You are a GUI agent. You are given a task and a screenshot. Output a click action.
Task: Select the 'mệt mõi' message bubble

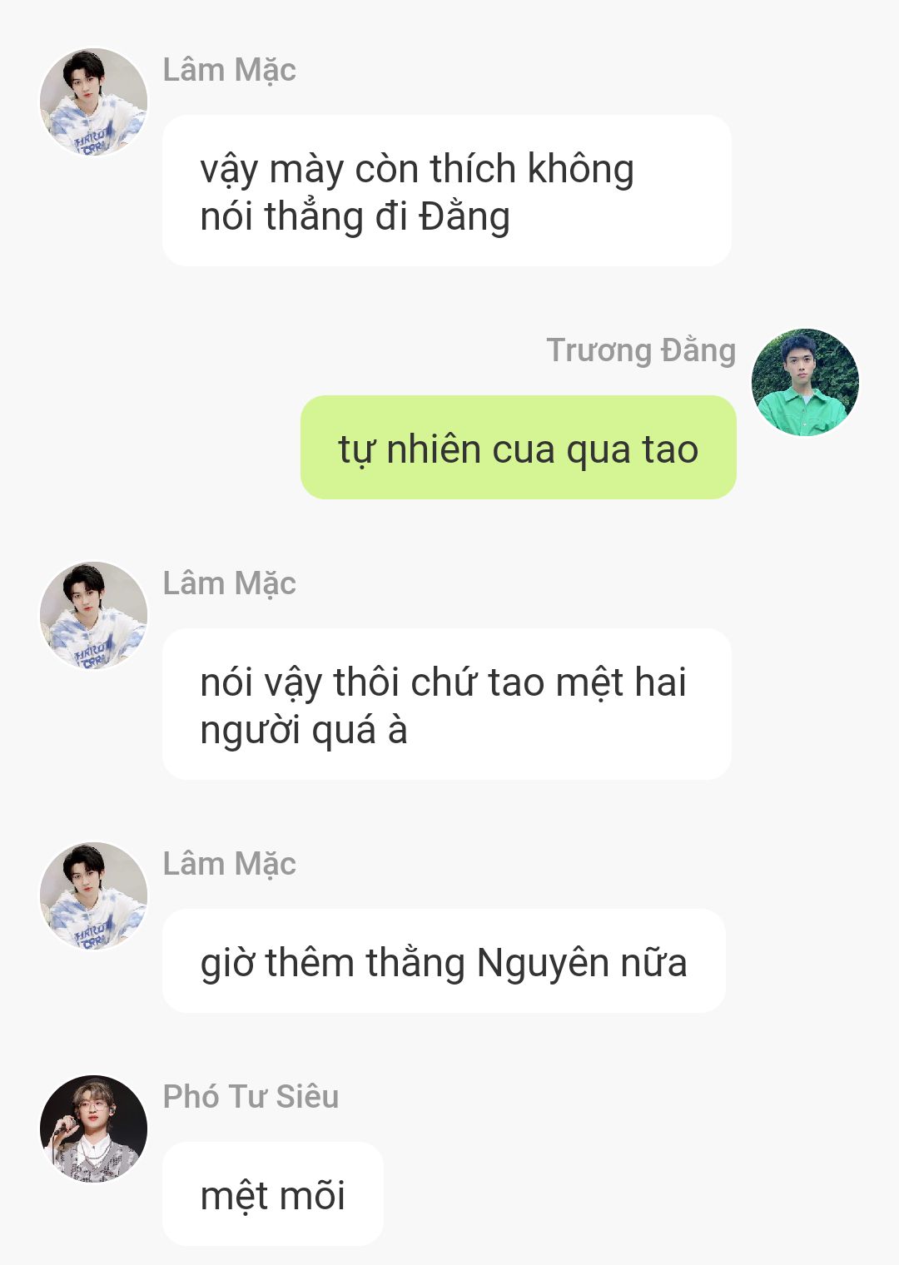273,1194
